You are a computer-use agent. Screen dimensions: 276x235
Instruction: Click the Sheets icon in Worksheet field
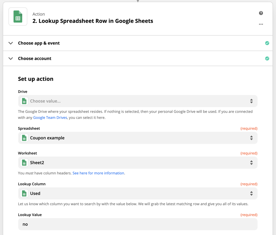point(24,163)
